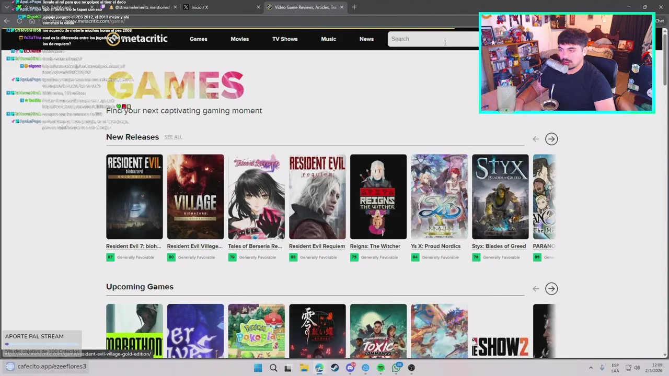The width and height of the screenshot is (669, 376).
Task: Click the score 84 badge
Action: (415, 257)
